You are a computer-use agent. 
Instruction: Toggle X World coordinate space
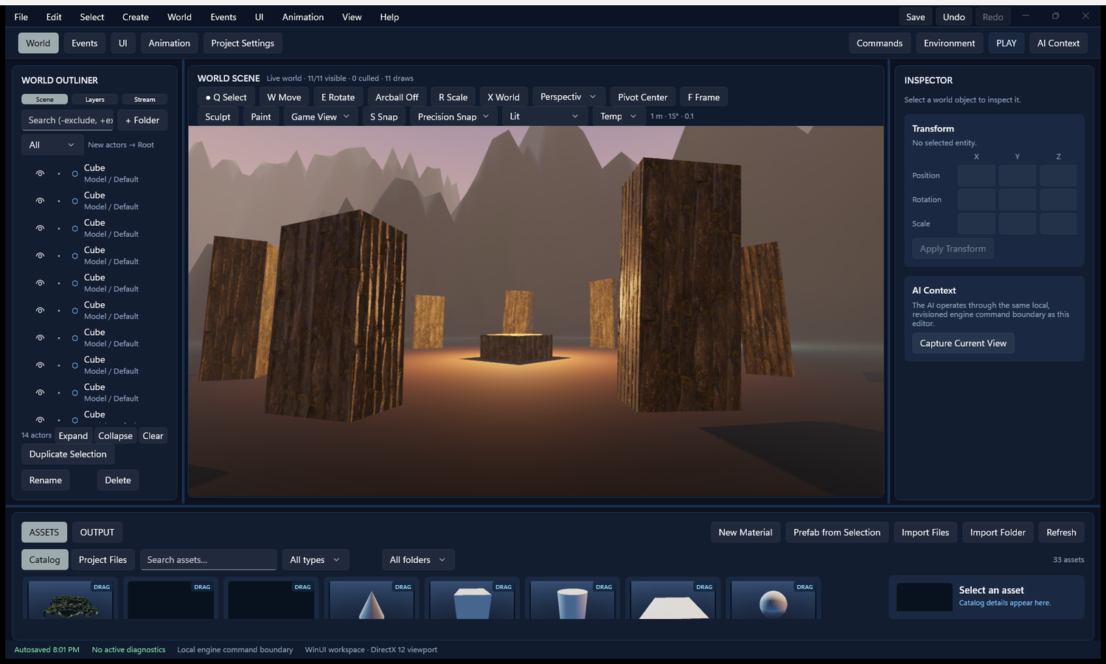pos(504,97)
